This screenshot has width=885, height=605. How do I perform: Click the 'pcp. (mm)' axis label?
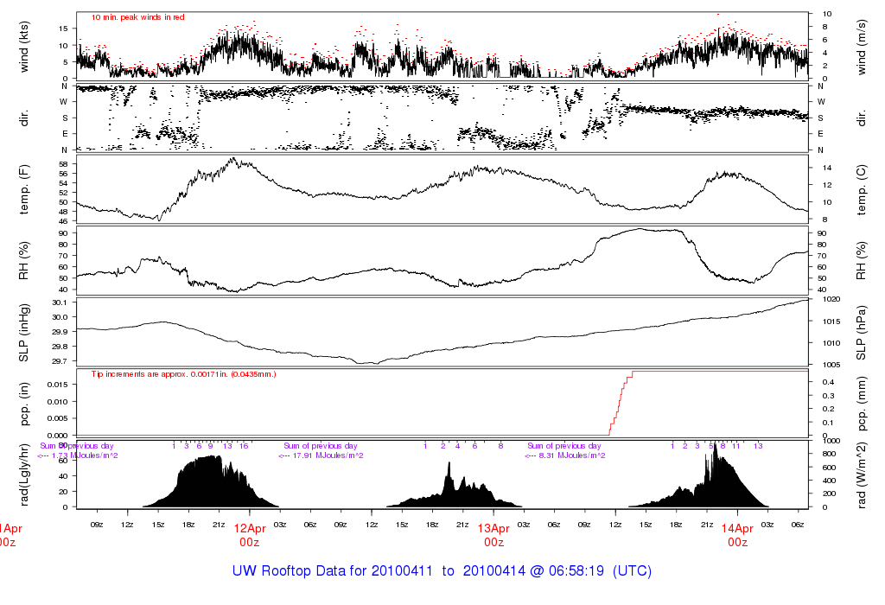coord(862,404)
